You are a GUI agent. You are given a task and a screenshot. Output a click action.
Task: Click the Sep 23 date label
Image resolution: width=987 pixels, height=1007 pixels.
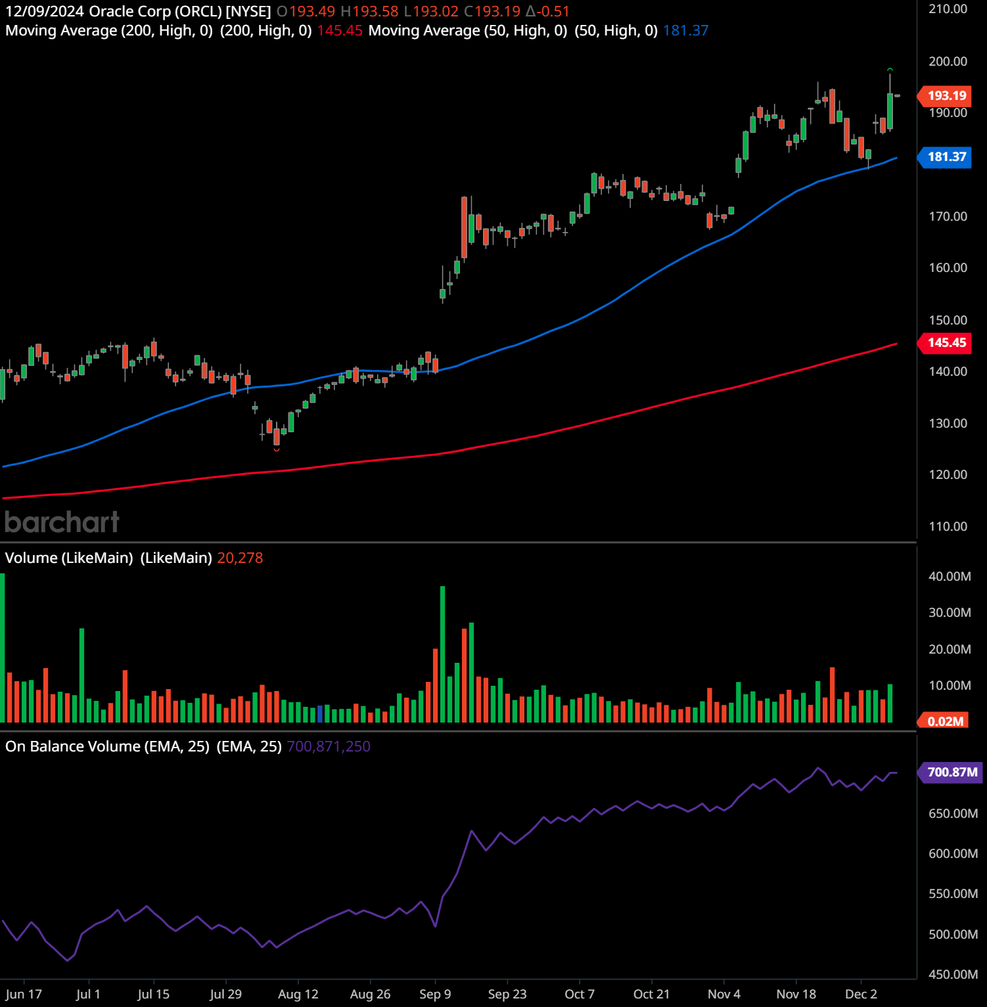point(507,994)
